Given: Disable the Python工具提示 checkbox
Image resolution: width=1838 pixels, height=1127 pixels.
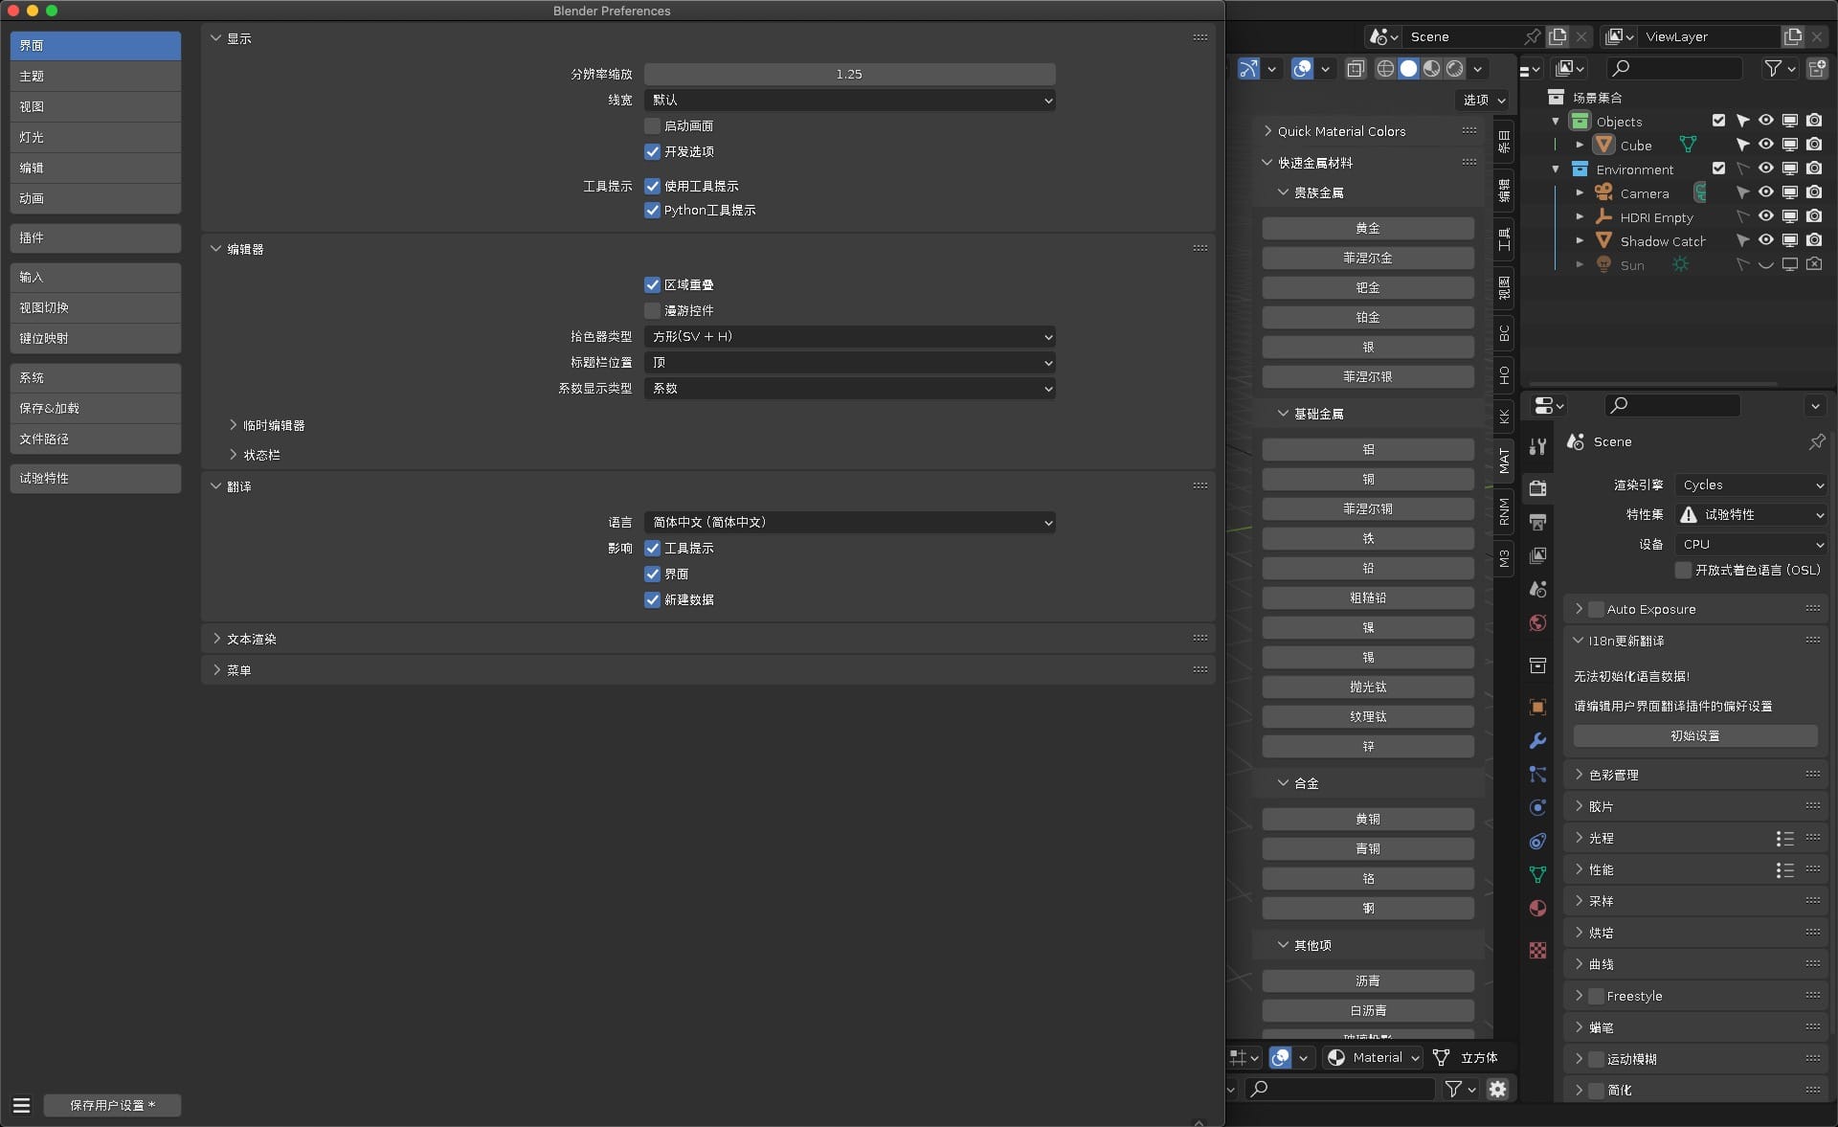Looking at the screenshot, I should [652, 210].
